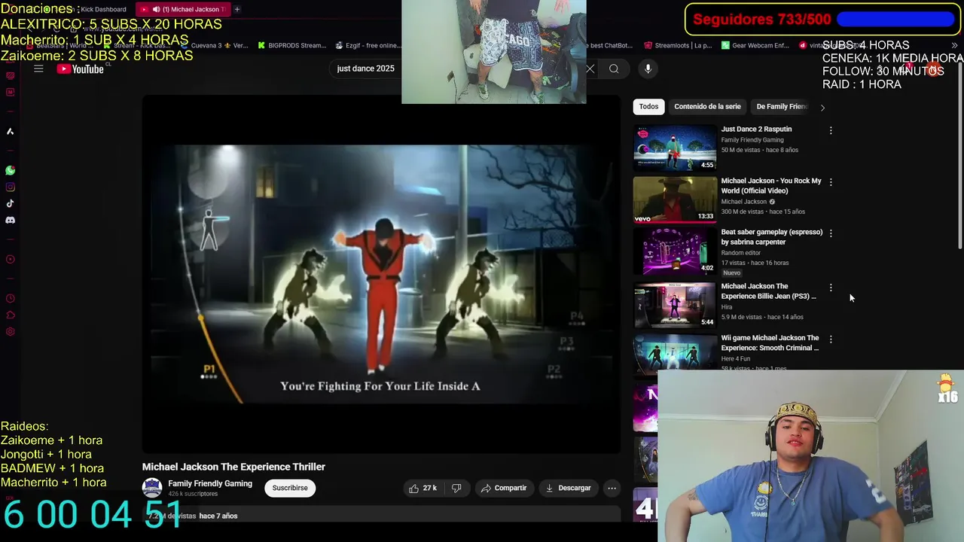This screenshot has width=964, height=542.
Task: Expand hidden bookmarks with double chevron
Action: coord(954,46)
